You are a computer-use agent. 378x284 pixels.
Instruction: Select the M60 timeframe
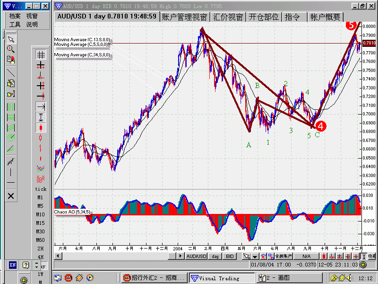[x=40, y=240]
